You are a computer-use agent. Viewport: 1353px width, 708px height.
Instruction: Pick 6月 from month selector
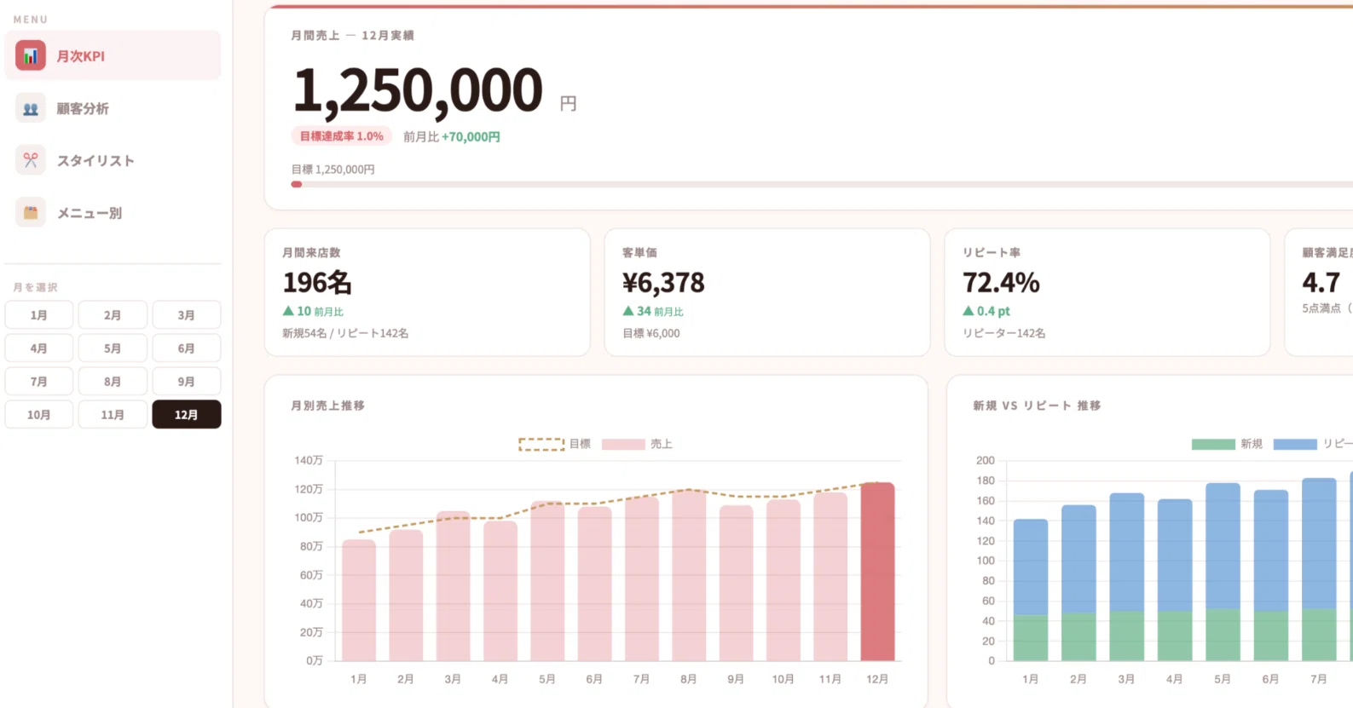click(x=187, y=348)
